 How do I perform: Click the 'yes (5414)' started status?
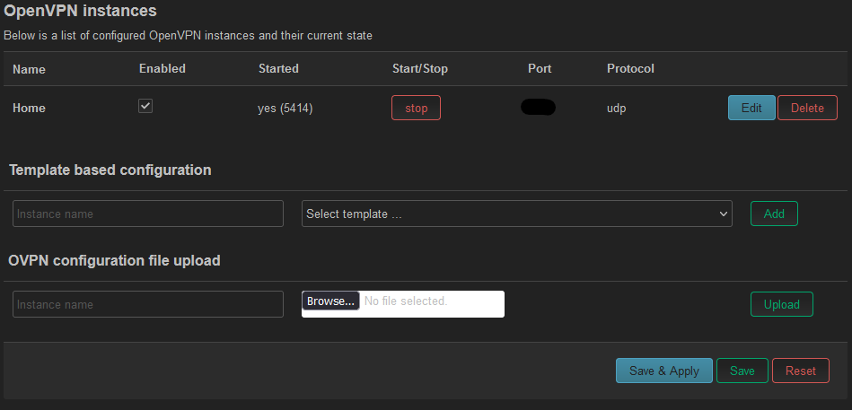coord(285,109)
